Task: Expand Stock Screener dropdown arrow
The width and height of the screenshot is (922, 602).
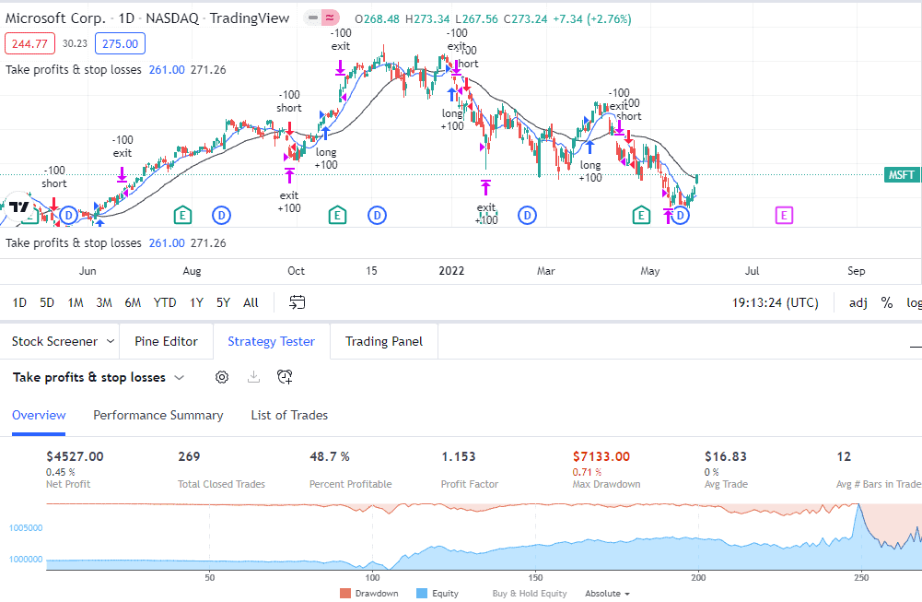Action: (110, 341)
